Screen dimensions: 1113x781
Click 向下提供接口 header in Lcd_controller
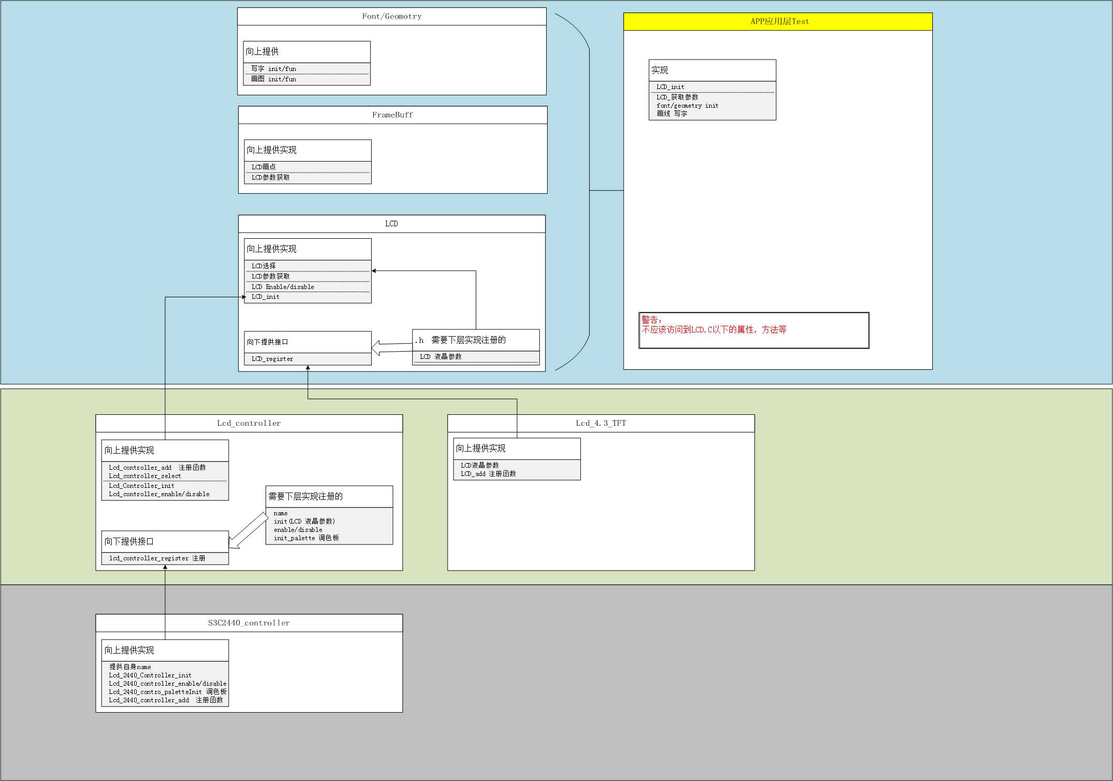(x=165, y=542)
